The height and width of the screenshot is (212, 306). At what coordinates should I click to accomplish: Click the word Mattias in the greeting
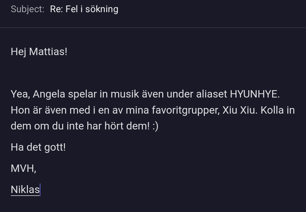coord(48,52)
